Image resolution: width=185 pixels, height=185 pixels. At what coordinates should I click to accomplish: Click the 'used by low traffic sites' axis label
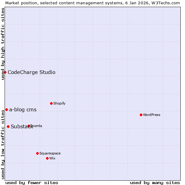tap(2, 145)
